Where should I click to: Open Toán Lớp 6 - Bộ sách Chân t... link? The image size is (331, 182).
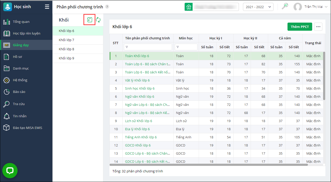148,64
